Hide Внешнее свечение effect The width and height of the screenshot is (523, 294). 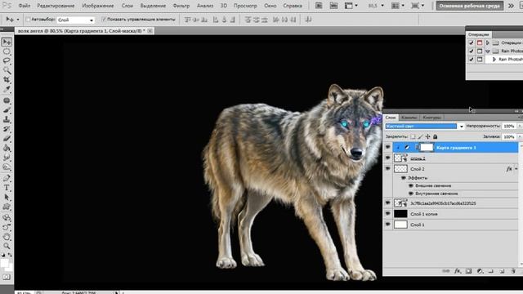(x=411, y=185)
